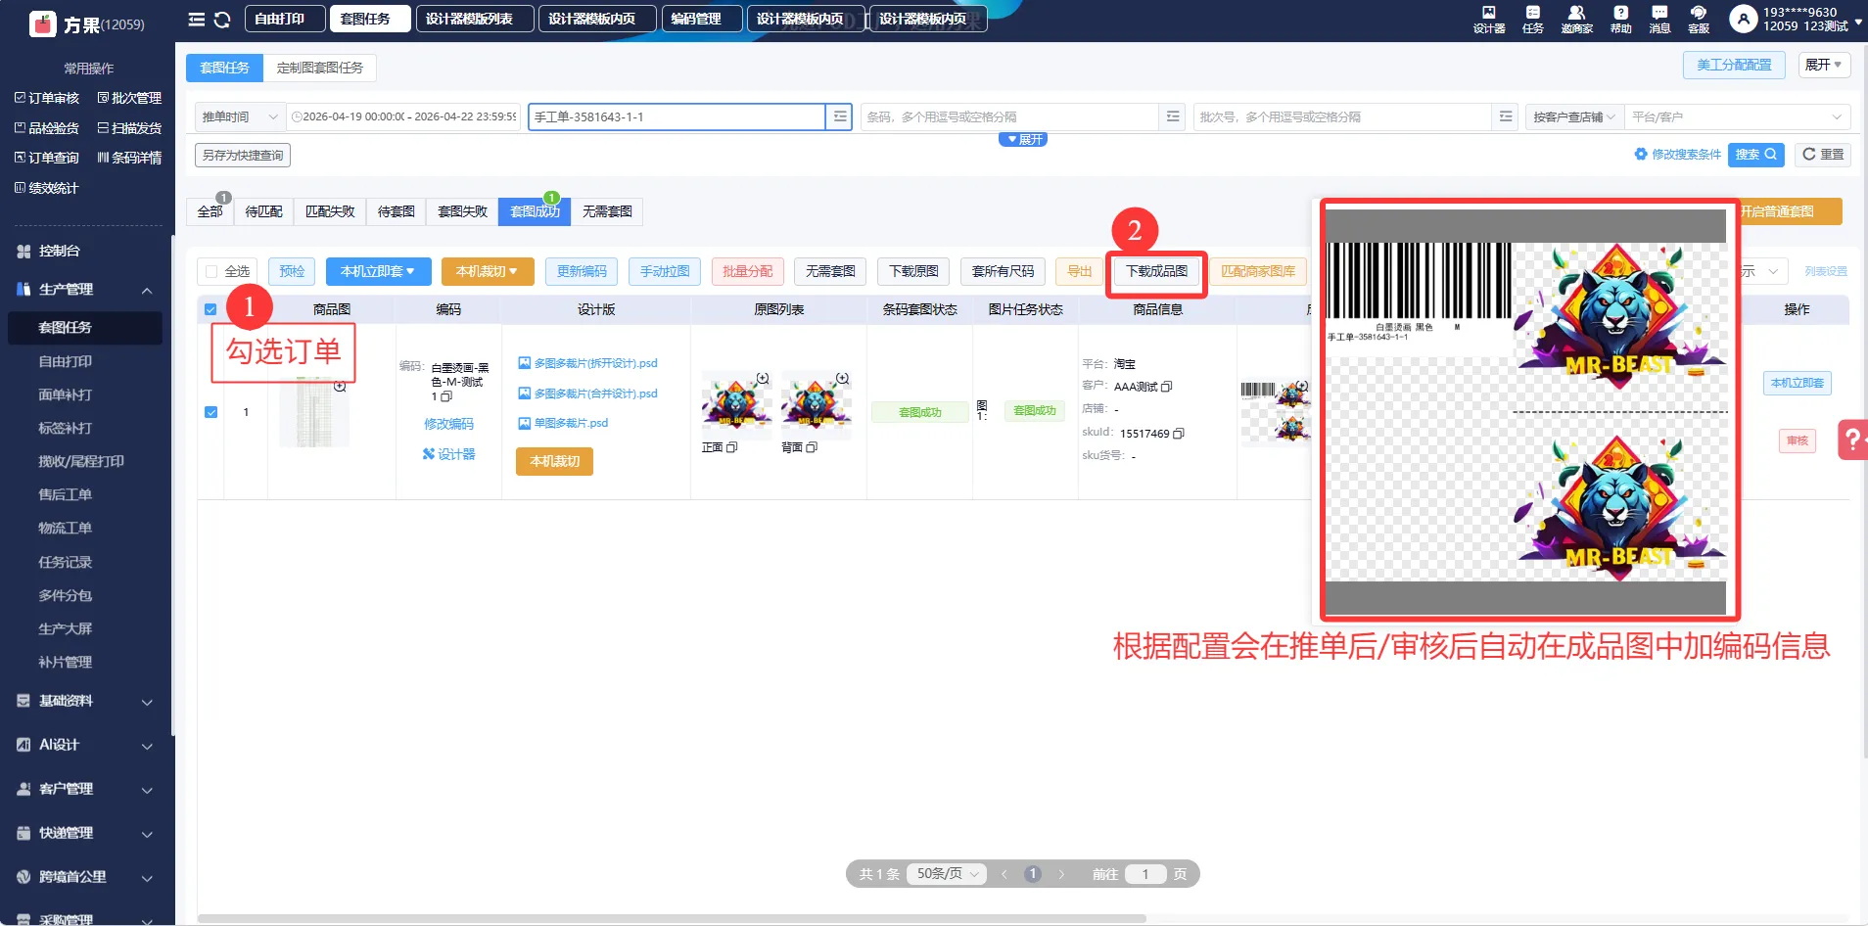The image size is (1868, 926).
Task: Open the 设计器 icon in the top bar
Action: point(1488,19)
